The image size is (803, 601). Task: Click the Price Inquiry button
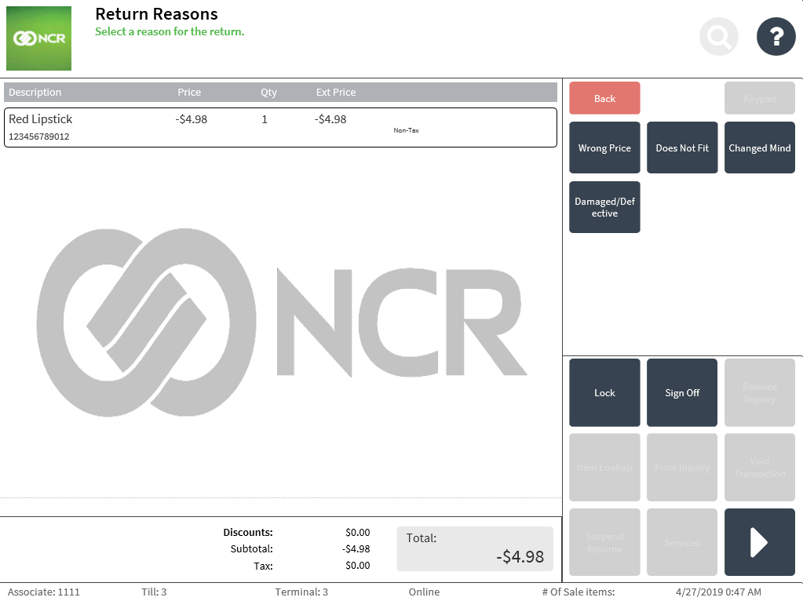682,468
